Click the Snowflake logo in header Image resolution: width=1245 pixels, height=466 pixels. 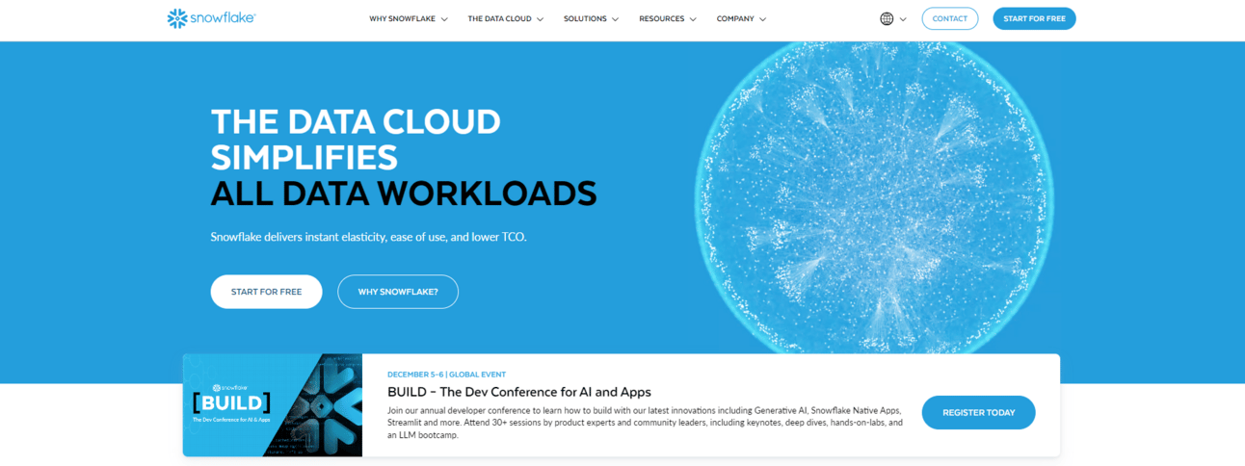211,18
